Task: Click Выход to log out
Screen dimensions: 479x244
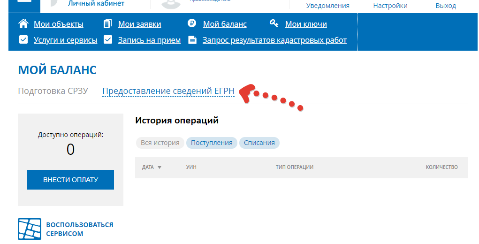Action: (446, 6)
